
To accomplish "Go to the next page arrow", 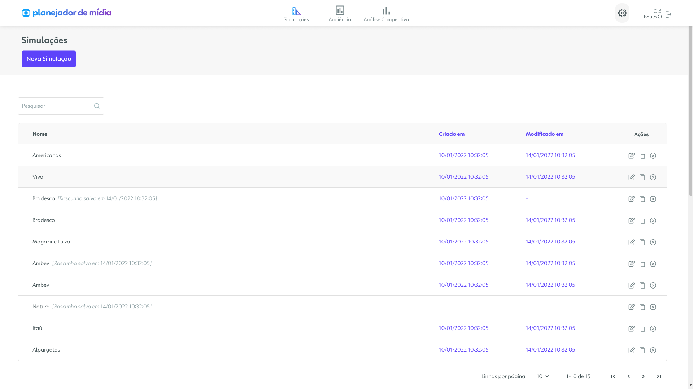I will 643,376.
